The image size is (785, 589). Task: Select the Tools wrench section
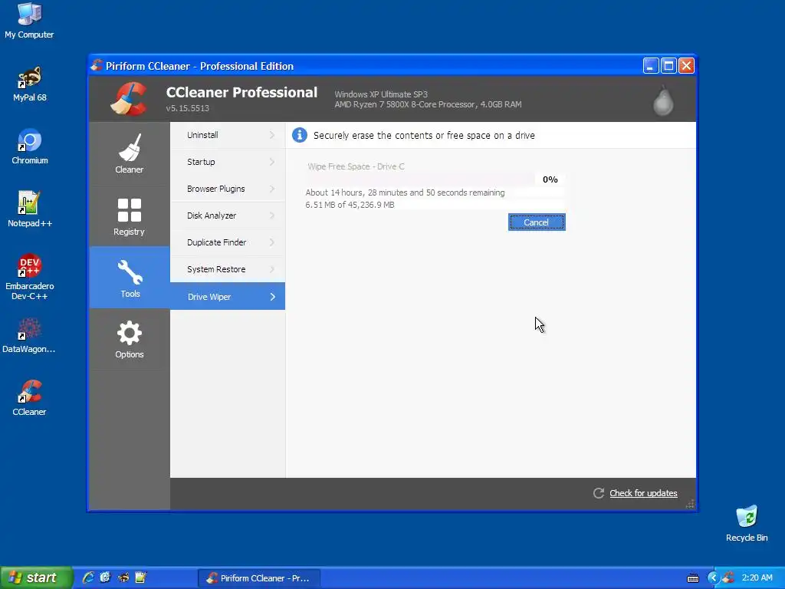129,278
